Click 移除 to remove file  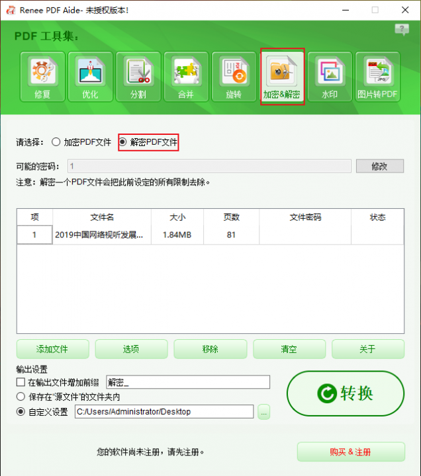210,349
